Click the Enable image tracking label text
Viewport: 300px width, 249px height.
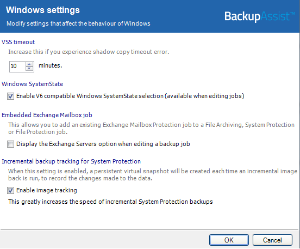[x=47, y=190]
